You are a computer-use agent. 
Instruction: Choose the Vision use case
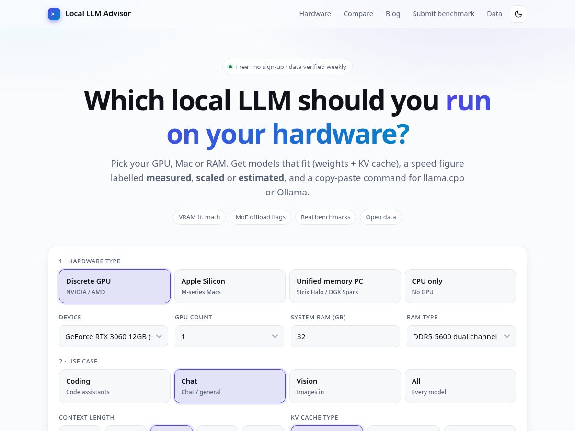coord(345,386)
